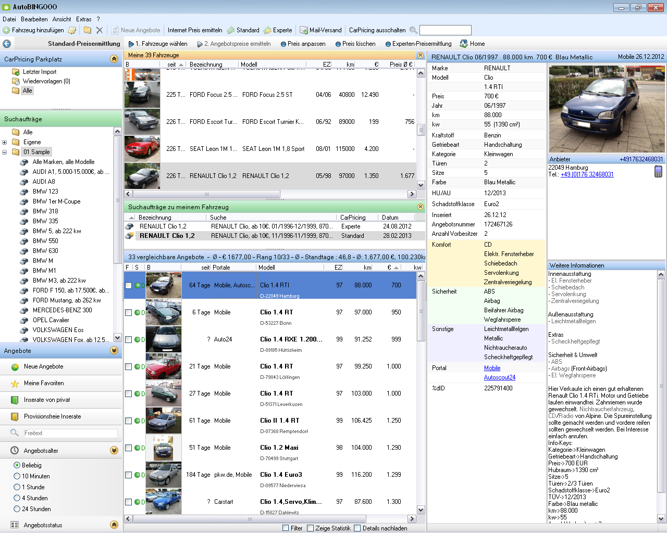The height and width of the screenshot is (533, 667).
Task: Click the Angebotsstatus icon at sidebar bottom
Action: click(x=15, y=525)
